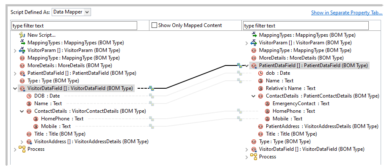This screenshot has width=384, height=166.
Task: Select PatientAddress VisitorAddressDetails row
Action: coord(322,126)
